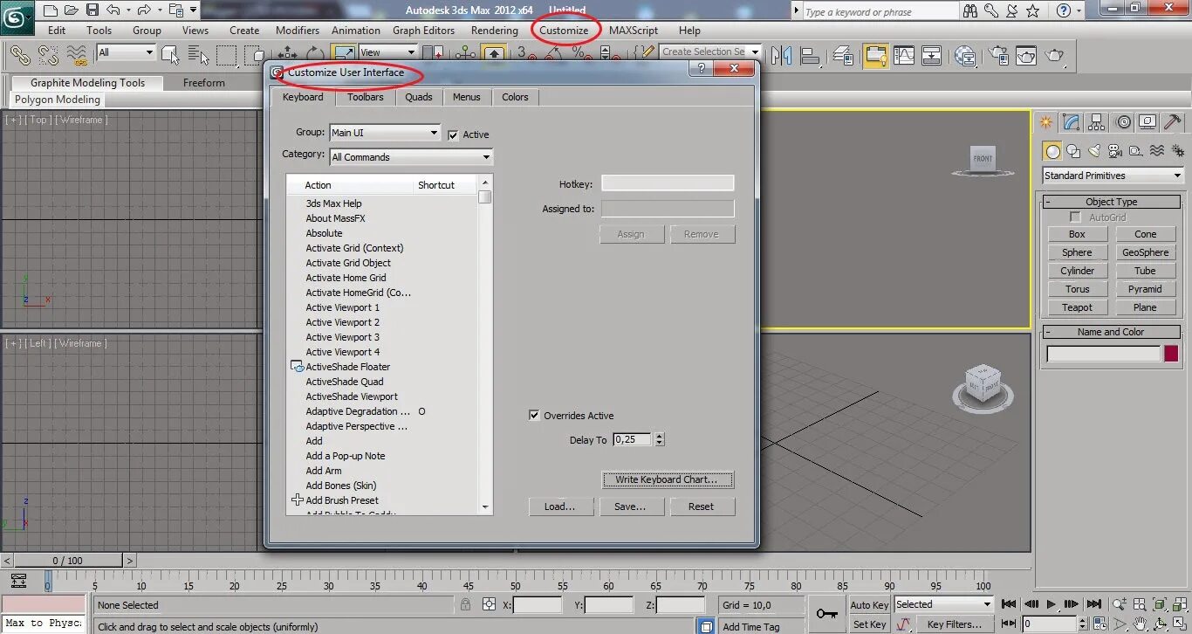Click the Save File floppy disk icon
Image resolution: width=1192 pixels, height=634 pixels.
(x=92, y=10)
